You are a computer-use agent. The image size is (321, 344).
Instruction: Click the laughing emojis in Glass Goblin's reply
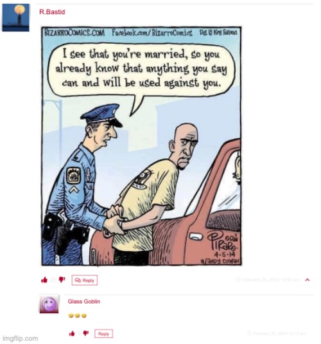click(78, 316)
